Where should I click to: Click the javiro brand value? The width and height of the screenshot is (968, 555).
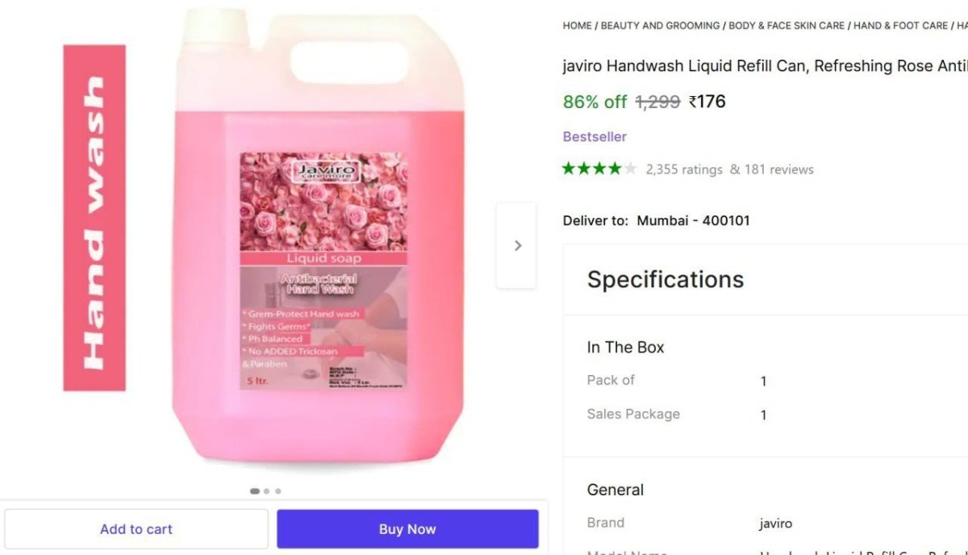(x=776, y=524)
